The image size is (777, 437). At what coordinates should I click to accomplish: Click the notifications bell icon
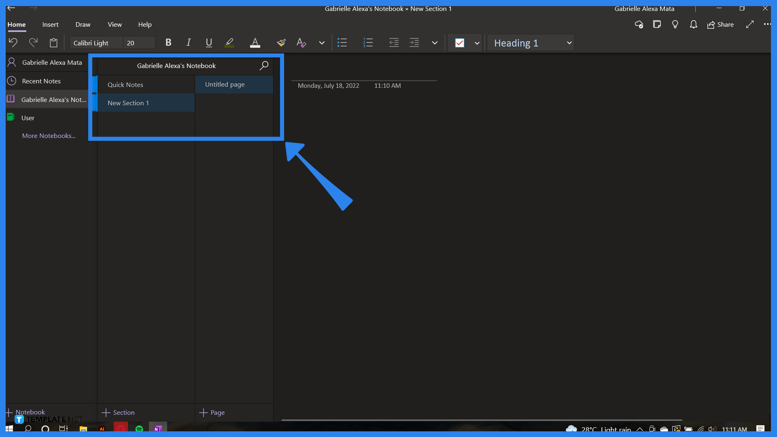pyautogui.click(x=693, y=24)
